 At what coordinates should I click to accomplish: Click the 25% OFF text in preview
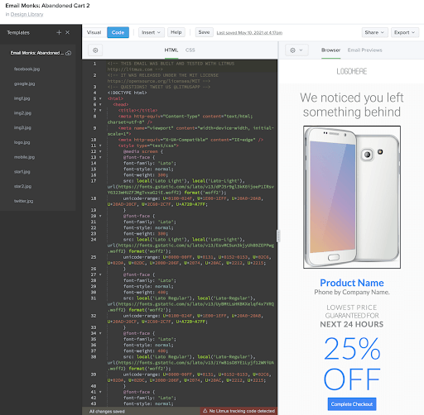click(x=352, y=364)
